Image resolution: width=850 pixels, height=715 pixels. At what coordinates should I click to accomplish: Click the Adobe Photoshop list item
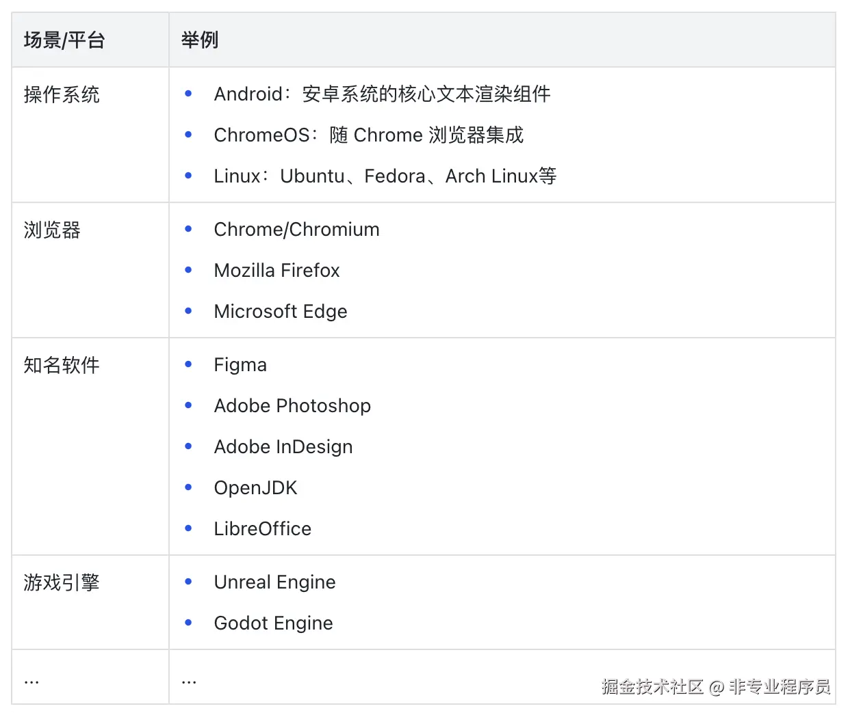point(292,406)
